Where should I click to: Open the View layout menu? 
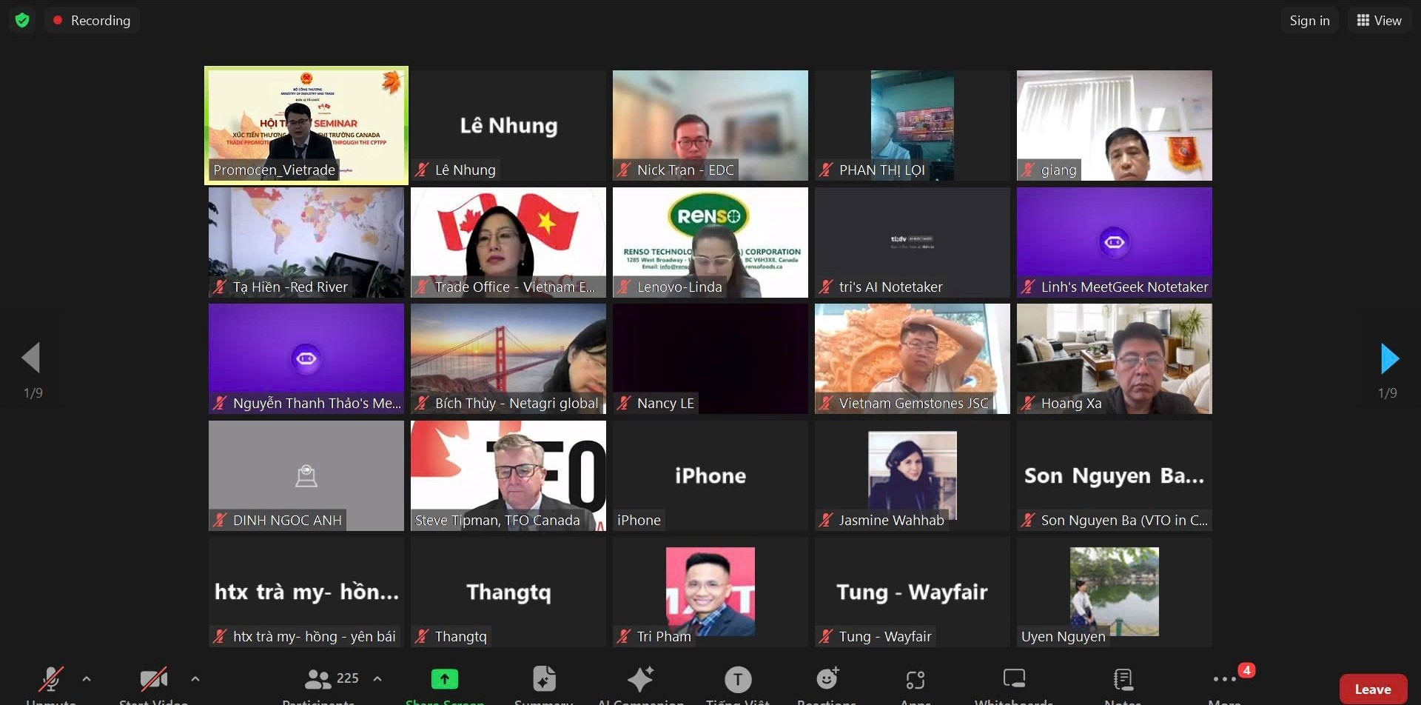[x=1379, y=20]
